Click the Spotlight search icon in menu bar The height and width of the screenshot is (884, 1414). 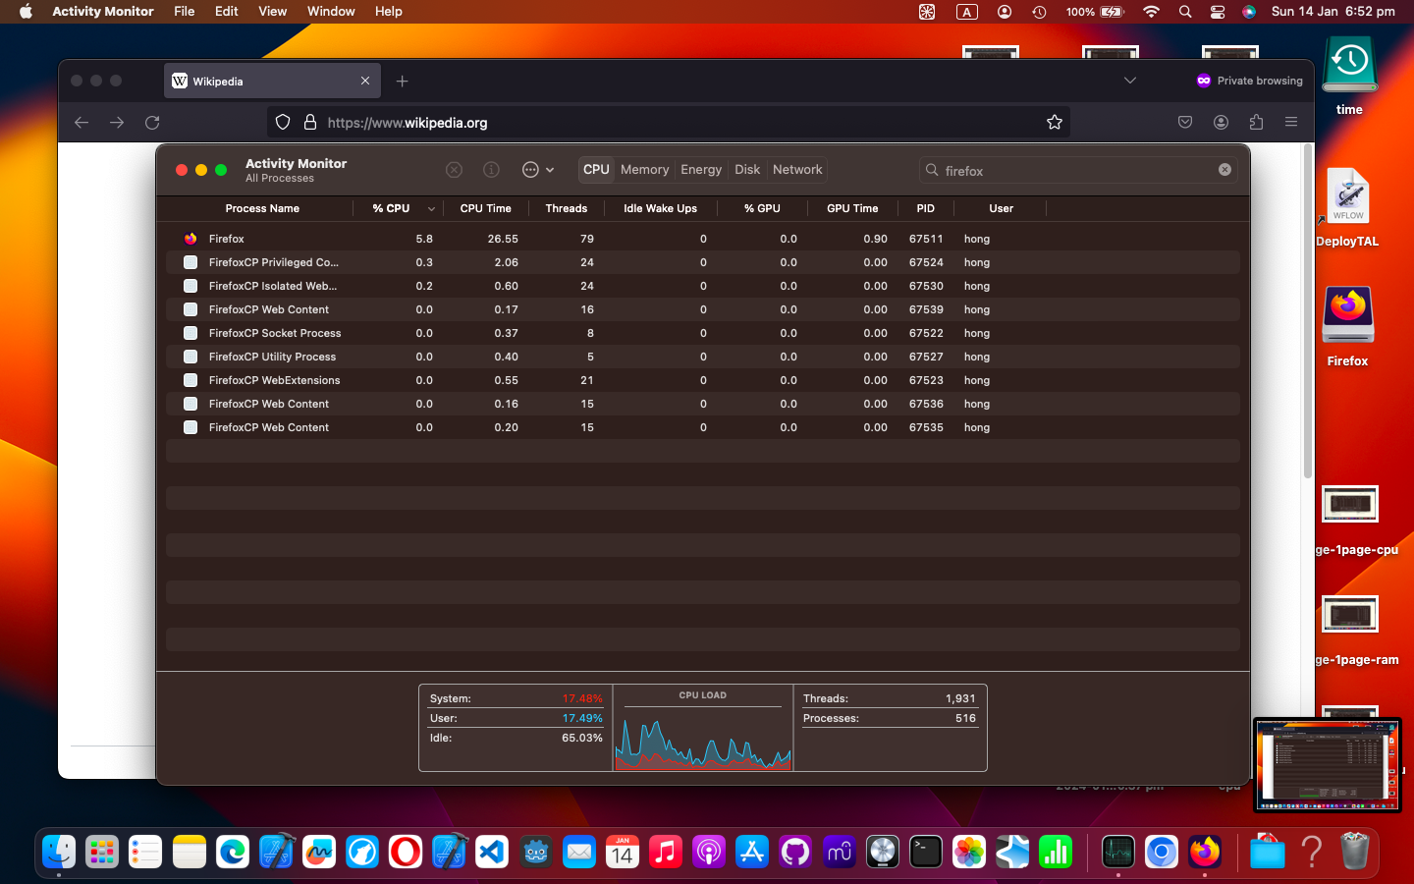[1185, 12]
